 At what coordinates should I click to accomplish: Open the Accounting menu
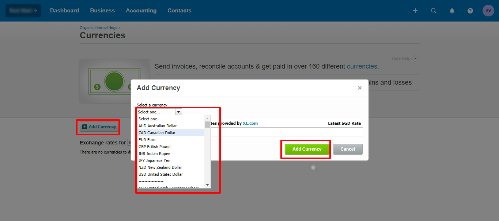pyautogui.click(x=141, y=11)
